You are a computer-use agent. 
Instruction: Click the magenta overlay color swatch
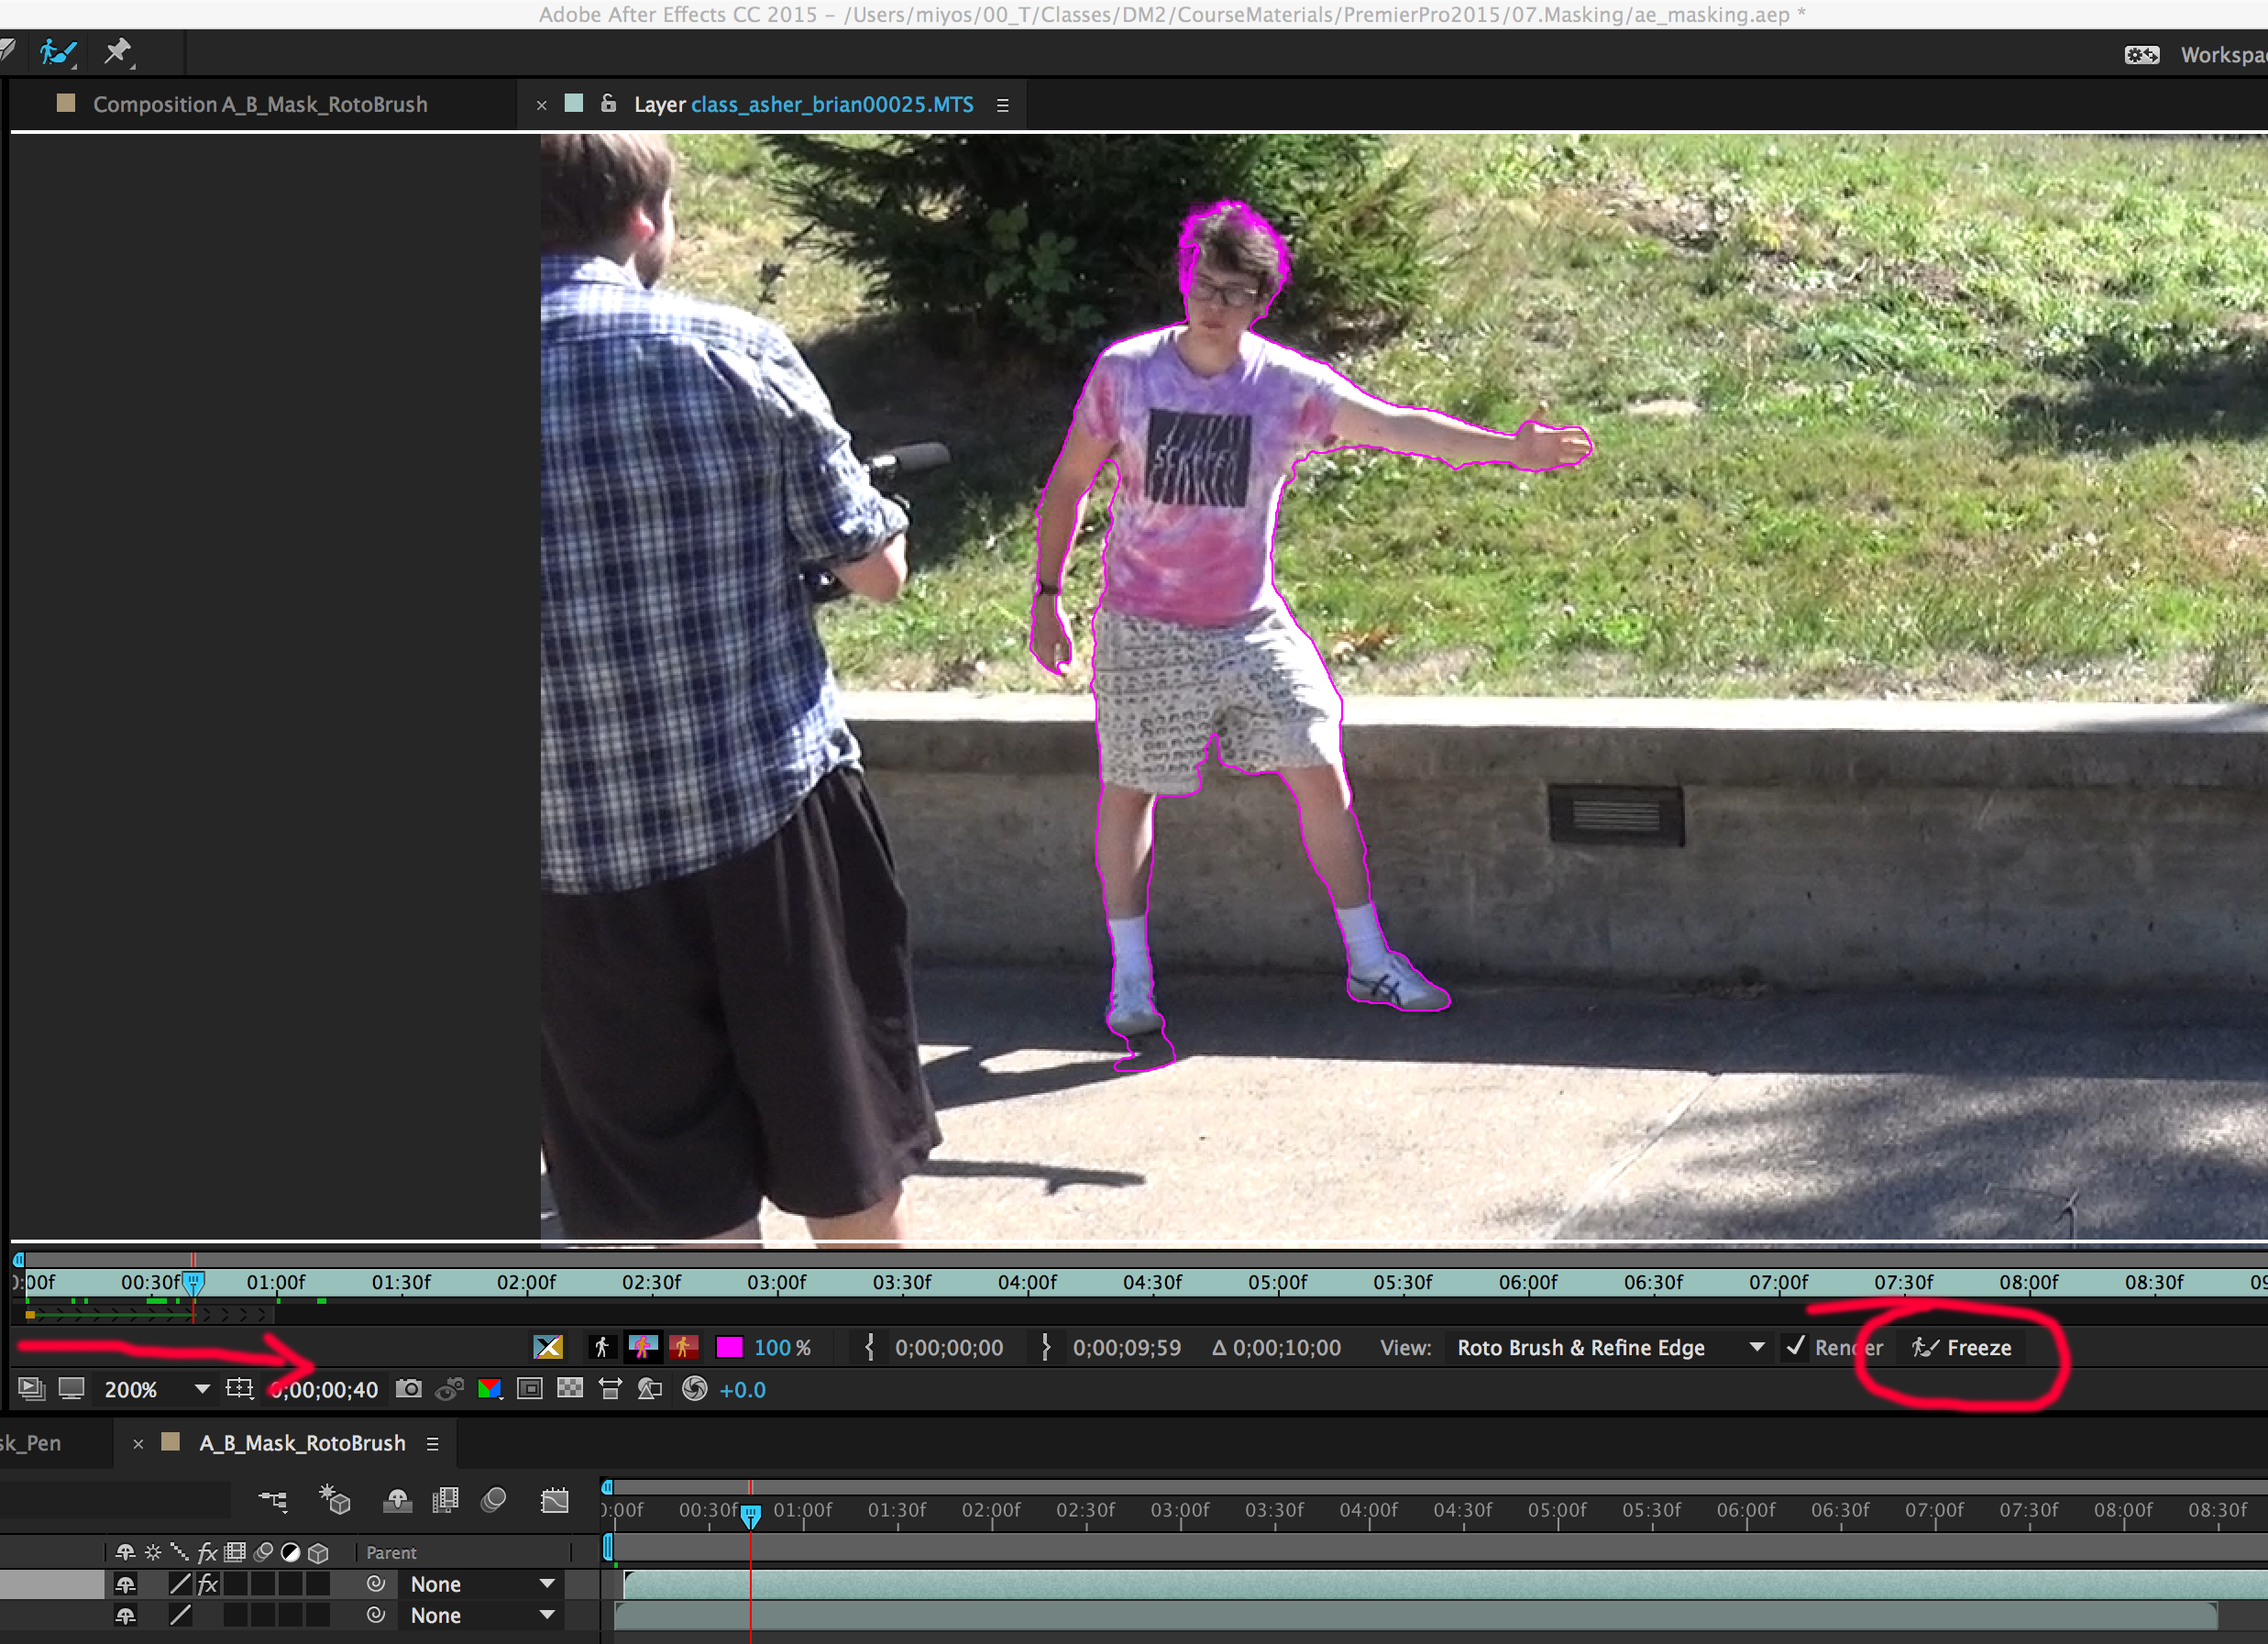(729, 1347)
